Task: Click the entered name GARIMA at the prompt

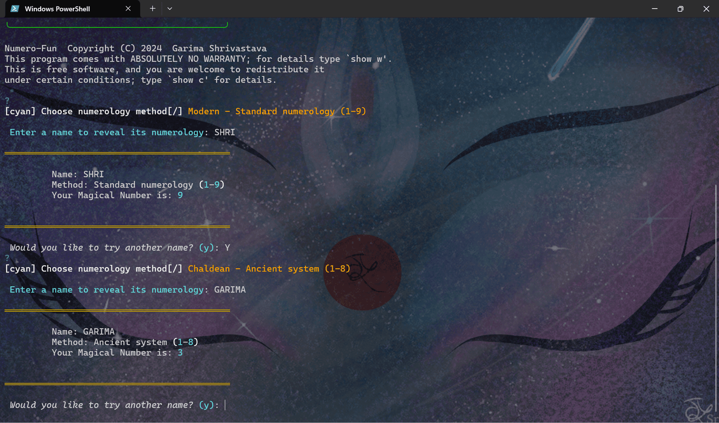Action: tap(230, 290)
